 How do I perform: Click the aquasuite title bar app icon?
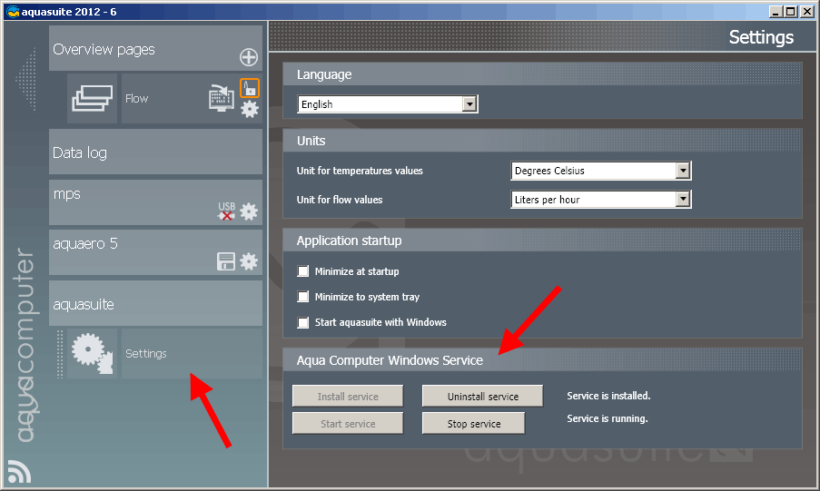pyautogui.click(x=13, y=12)
